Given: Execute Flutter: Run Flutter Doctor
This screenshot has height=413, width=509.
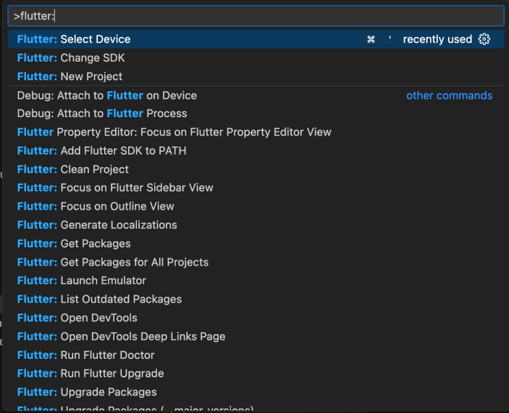Looking at the screenshot, I should pyautogui.click(x=256, y=355).
